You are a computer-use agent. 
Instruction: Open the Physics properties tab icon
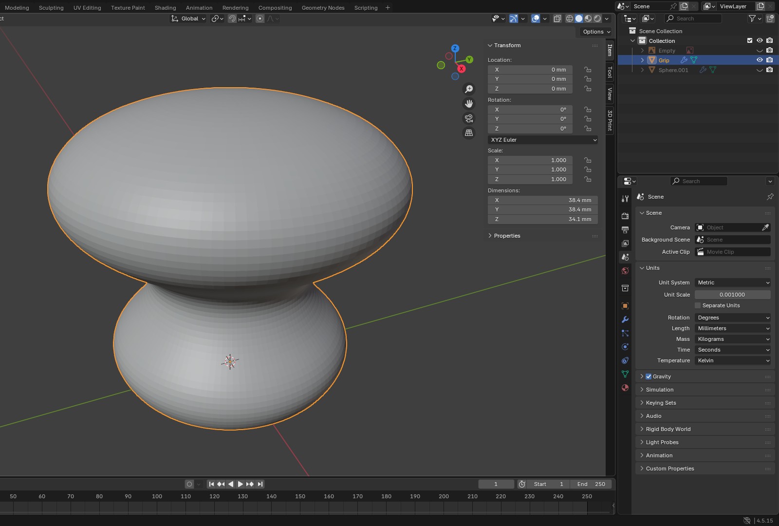625,347
